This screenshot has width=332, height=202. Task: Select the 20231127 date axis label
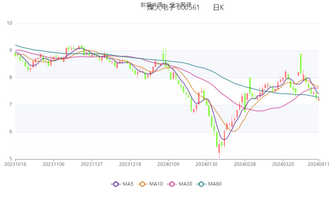tap(92, 165)
